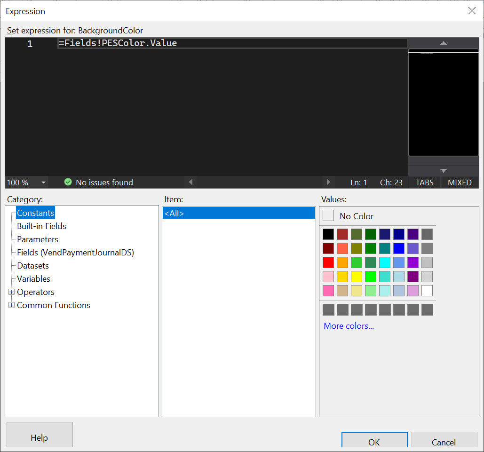Click the horizontal scroll left arrow

[x=191, y=182]
